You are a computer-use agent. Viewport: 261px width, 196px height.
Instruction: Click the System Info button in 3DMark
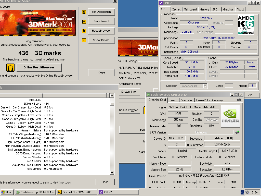coord(129,92)
